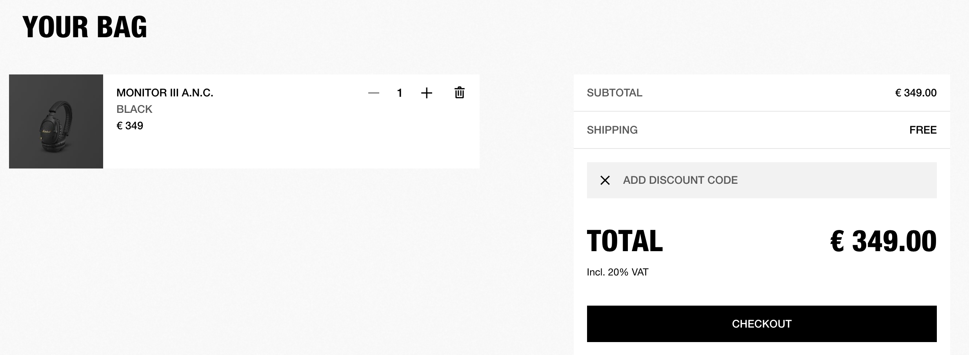Open the Monitor III A.N.C. headphone thumbnail
Viewport: 969px width, 355px height.
click(56, 121)
